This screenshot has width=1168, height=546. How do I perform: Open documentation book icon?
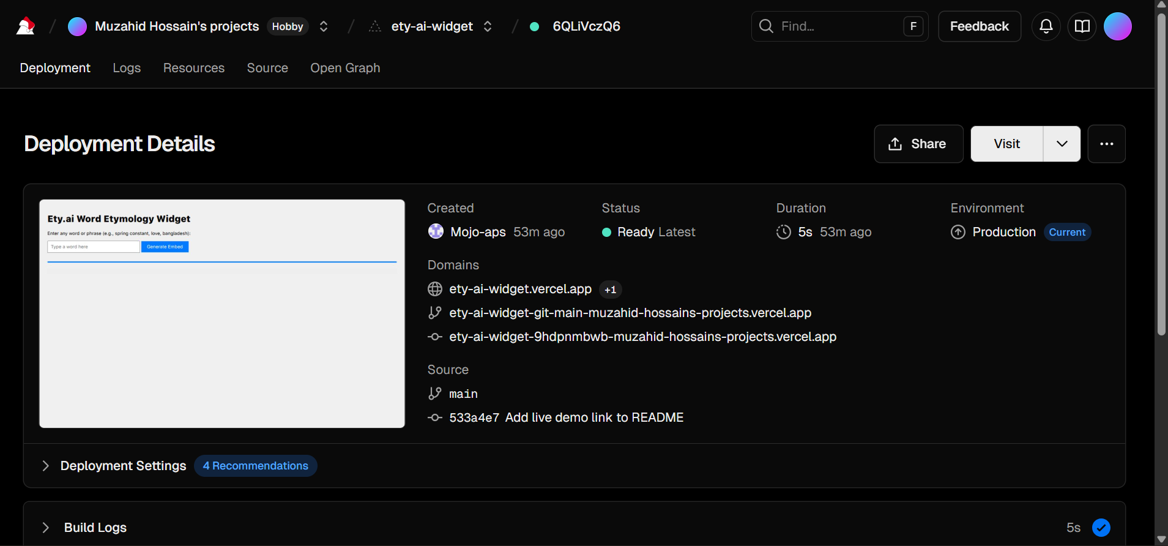pyautogui.click(x=1082, y=26)
